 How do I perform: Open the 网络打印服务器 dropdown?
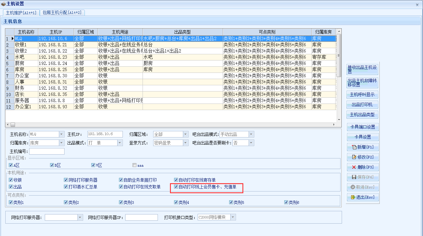pos(80,217)
